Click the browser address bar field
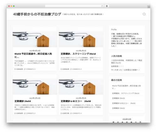 pos(74,6)
